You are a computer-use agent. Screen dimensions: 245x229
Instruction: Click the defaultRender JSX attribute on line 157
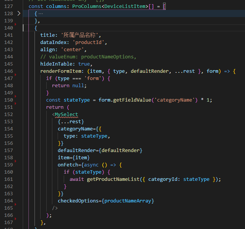click(x=77, y=150)
